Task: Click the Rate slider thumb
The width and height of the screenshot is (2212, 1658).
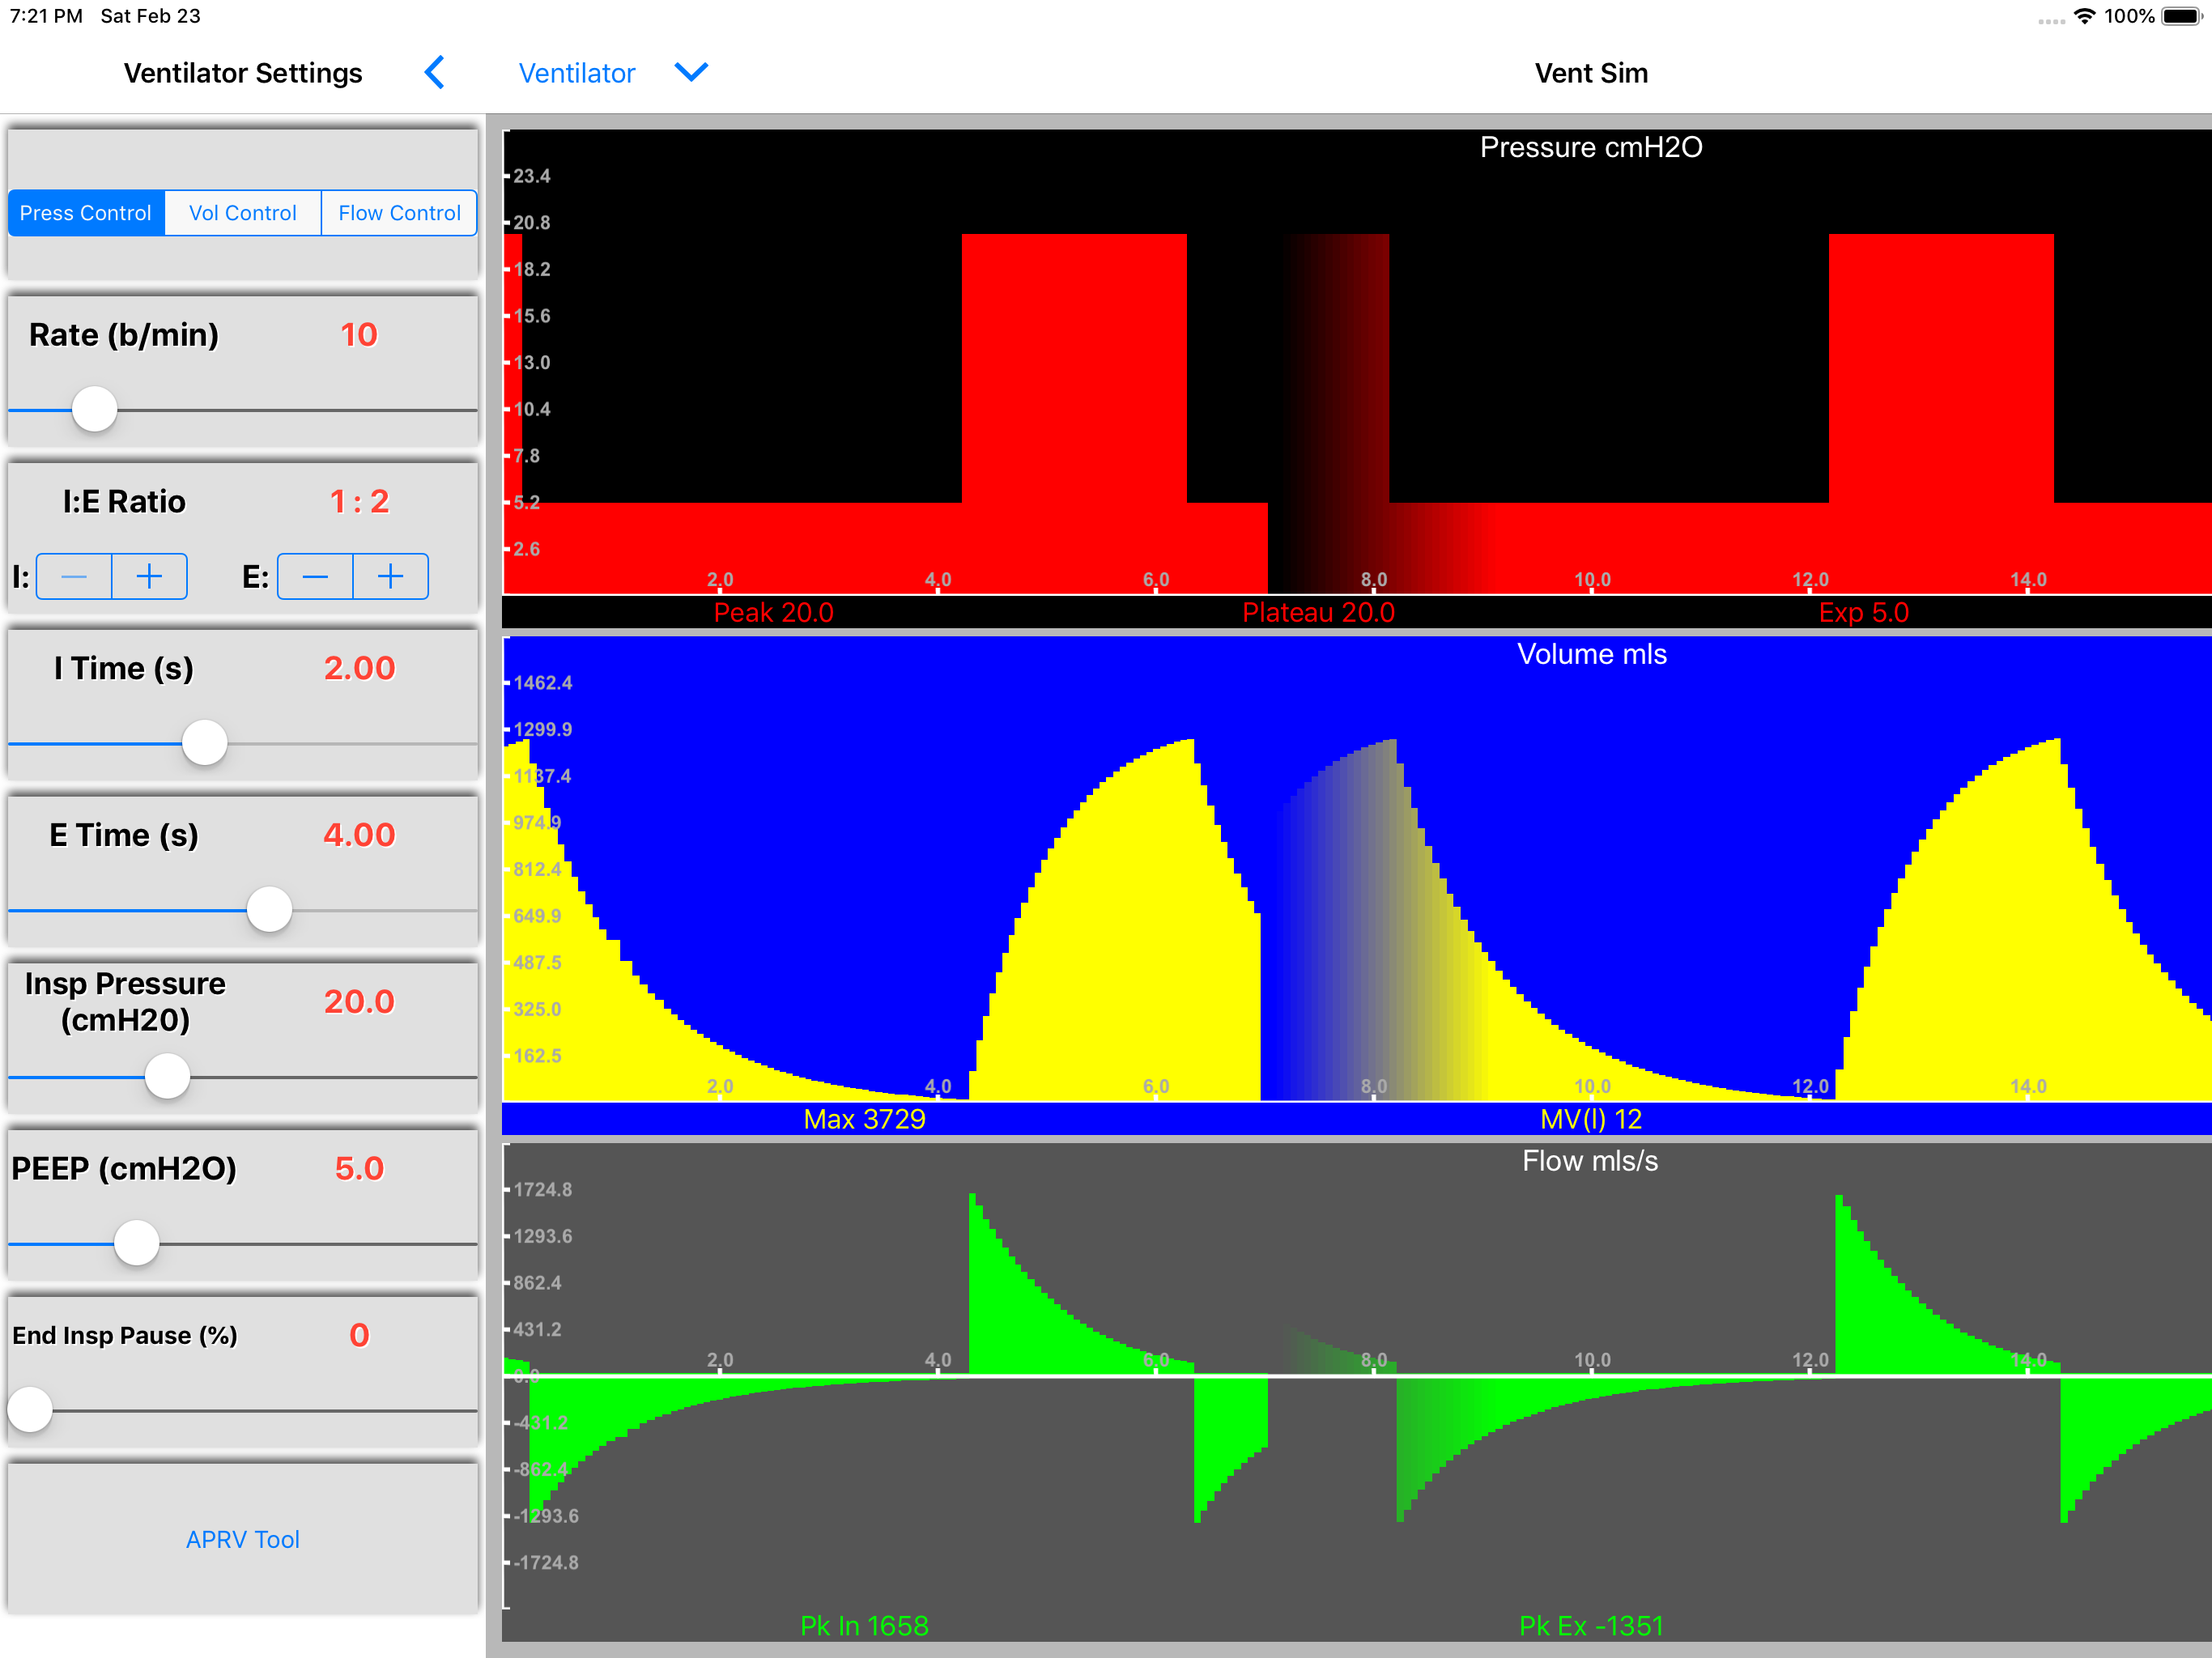Action: click(x=95, y=410)
